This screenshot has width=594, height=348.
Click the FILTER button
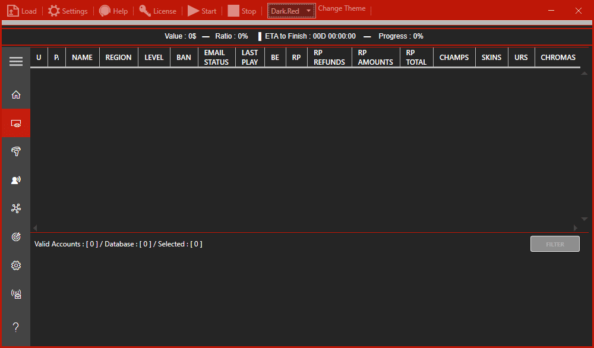pos(555,244)
